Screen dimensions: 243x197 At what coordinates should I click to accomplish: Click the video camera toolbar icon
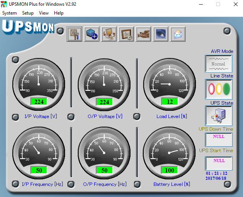143,34
